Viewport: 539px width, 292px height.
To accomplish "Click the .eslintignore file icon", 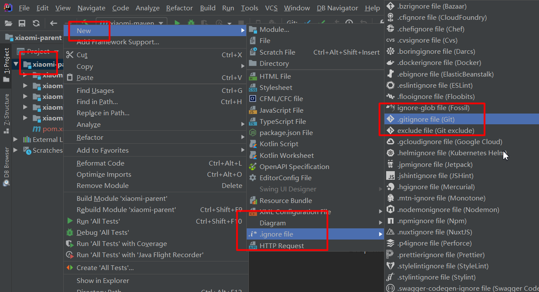I will click(390, 85).
